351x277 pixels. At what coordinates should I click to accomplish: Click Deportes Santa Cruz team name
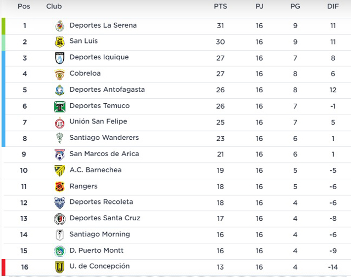point(105,218)
